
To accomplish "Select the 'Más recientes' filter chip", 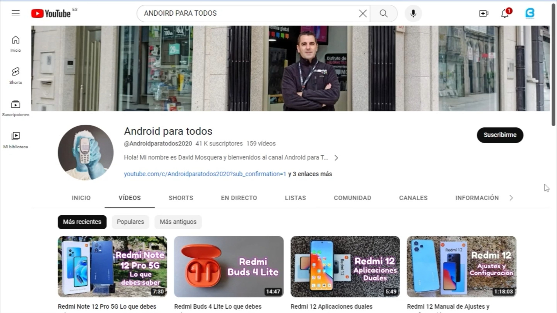I will (x=82, y=222).
